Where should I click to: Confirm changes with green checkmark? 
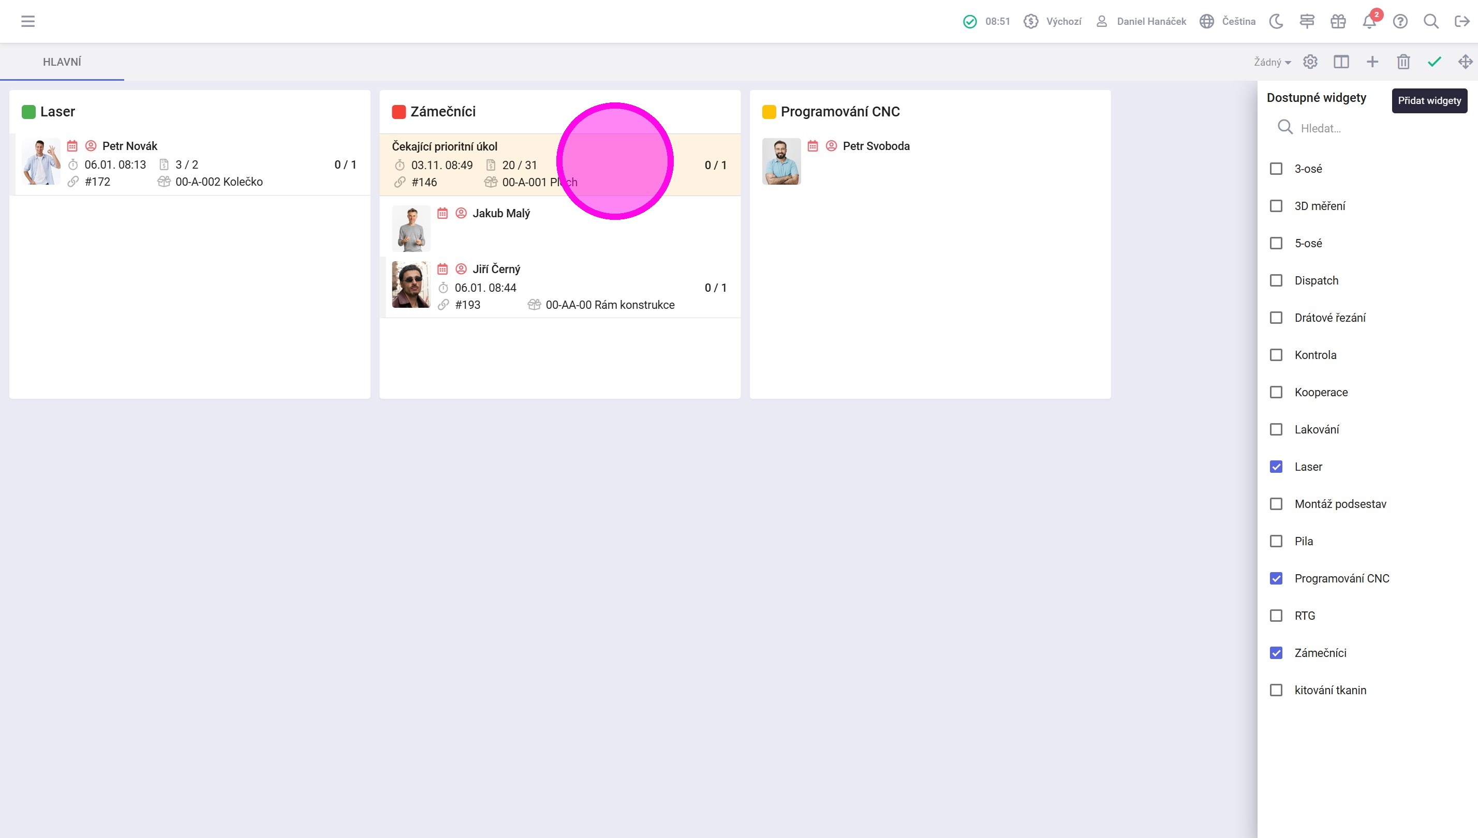click(1434, 62)
